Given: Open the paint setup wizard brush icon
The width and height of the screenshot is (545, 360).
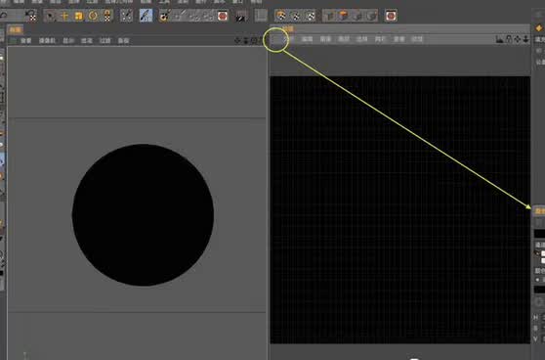Looking at the screenshot, I should 164,16.
